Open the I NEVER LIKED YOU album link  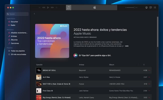point(117,84)
